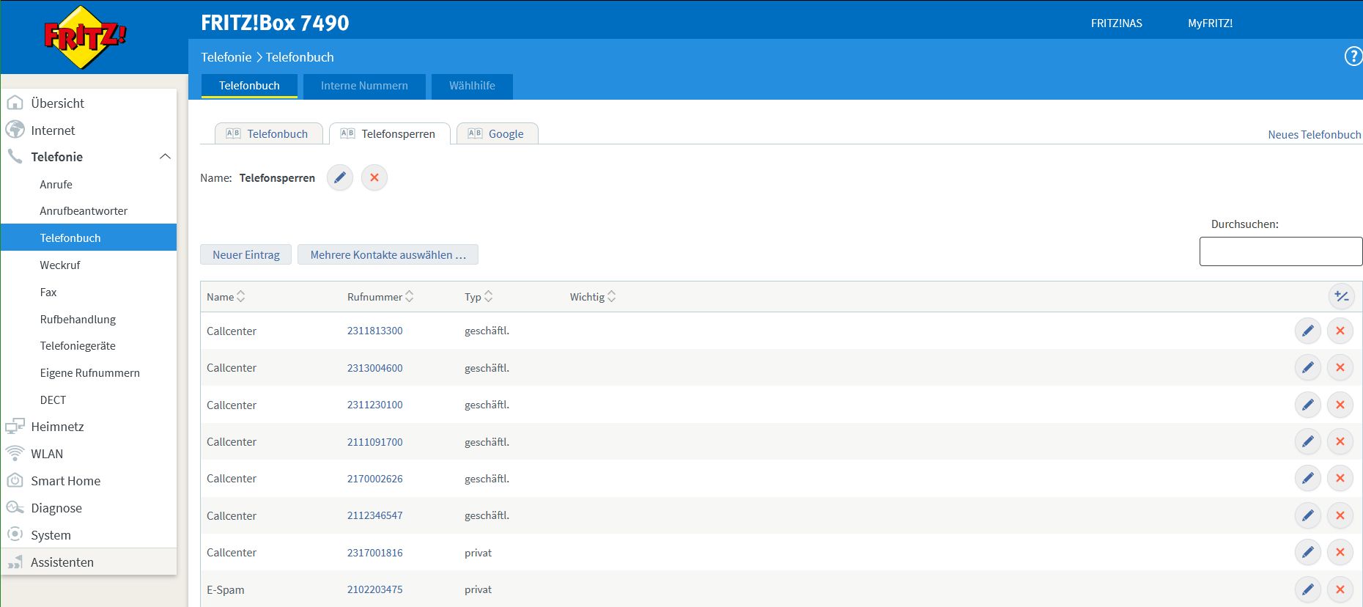Sort the table by Name
1363x607 pixels.
click(226, 297)
